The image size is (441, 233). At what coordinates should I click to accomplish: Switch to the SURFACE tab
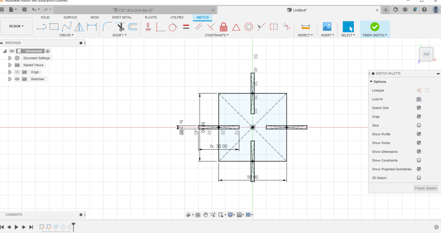point(70,18)
